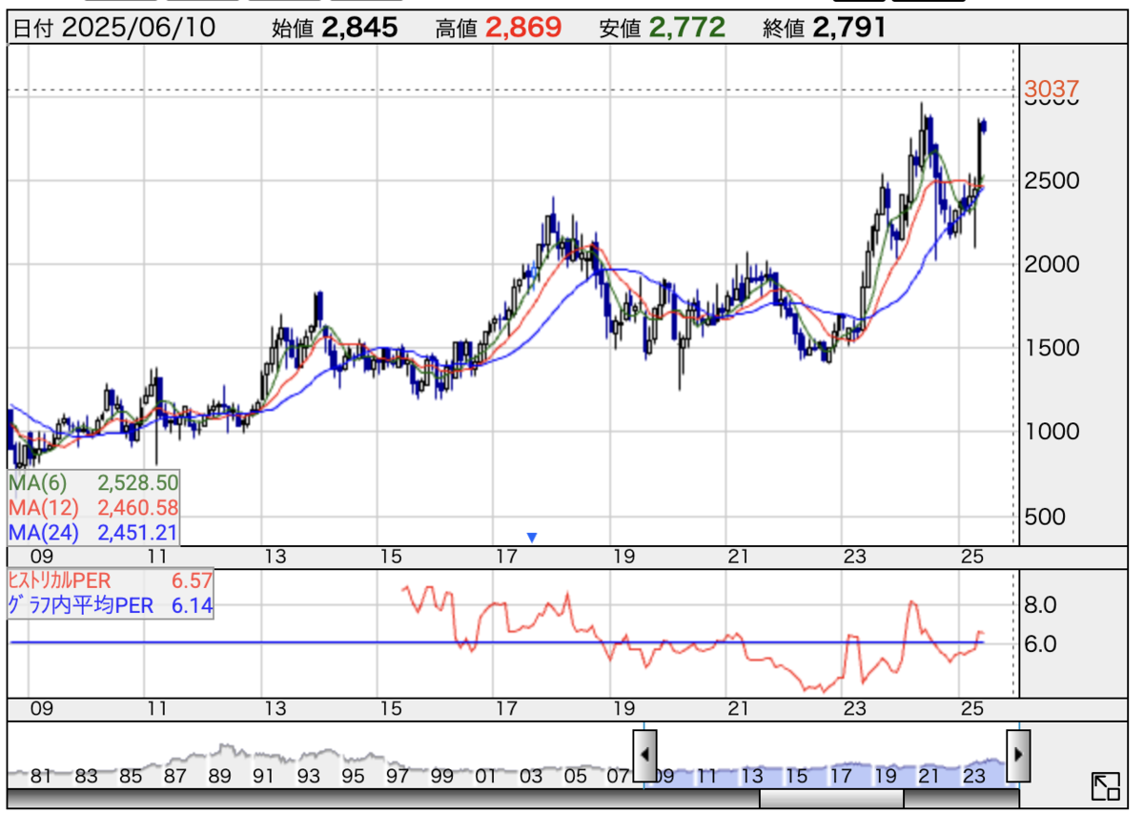Click the 終値 value 2,791
The image size is (1144, 813).
pyautogui.click(x=850, y=29)
